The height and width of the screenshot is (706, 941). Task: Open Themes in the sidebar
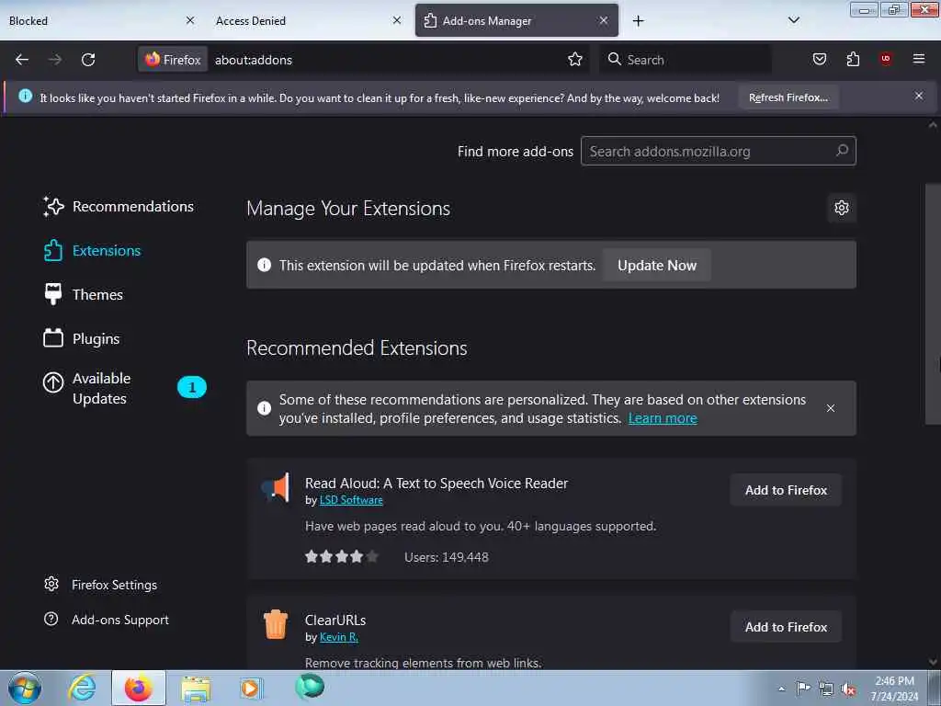pyautogui.click(x=83, y=295)
